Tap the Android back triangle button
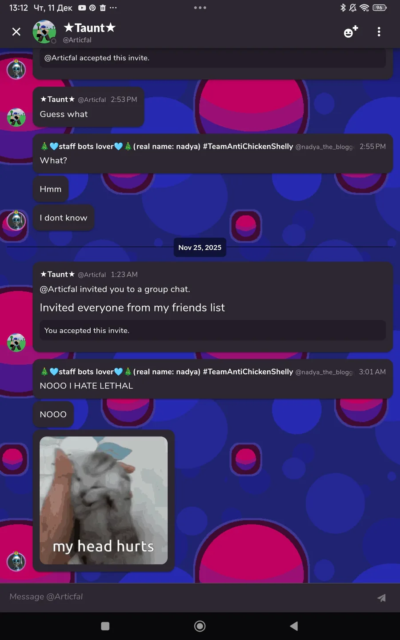The height and width of the screenshot is (640, 400). [x=294, y=626]
